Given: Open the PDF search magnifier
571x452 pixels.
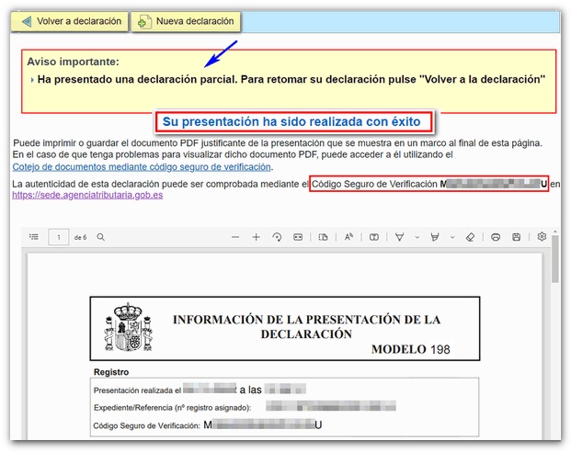Looking at the screenshot, I should pyautogui.click(x=100, y=237).
